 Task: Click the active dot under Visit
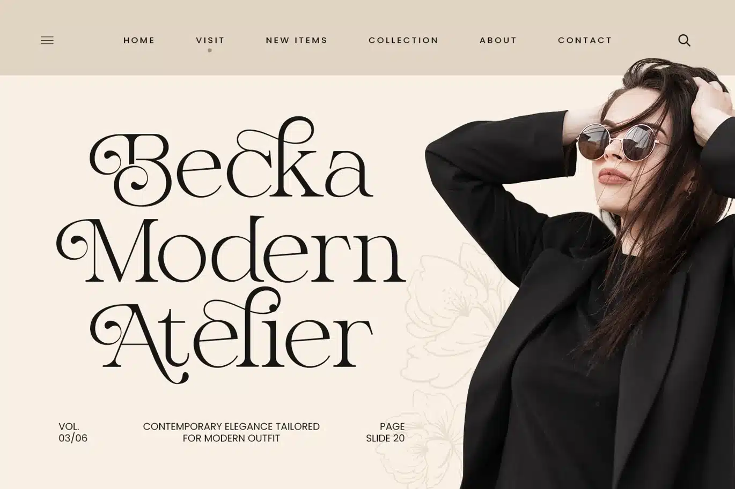coord(210,50)
